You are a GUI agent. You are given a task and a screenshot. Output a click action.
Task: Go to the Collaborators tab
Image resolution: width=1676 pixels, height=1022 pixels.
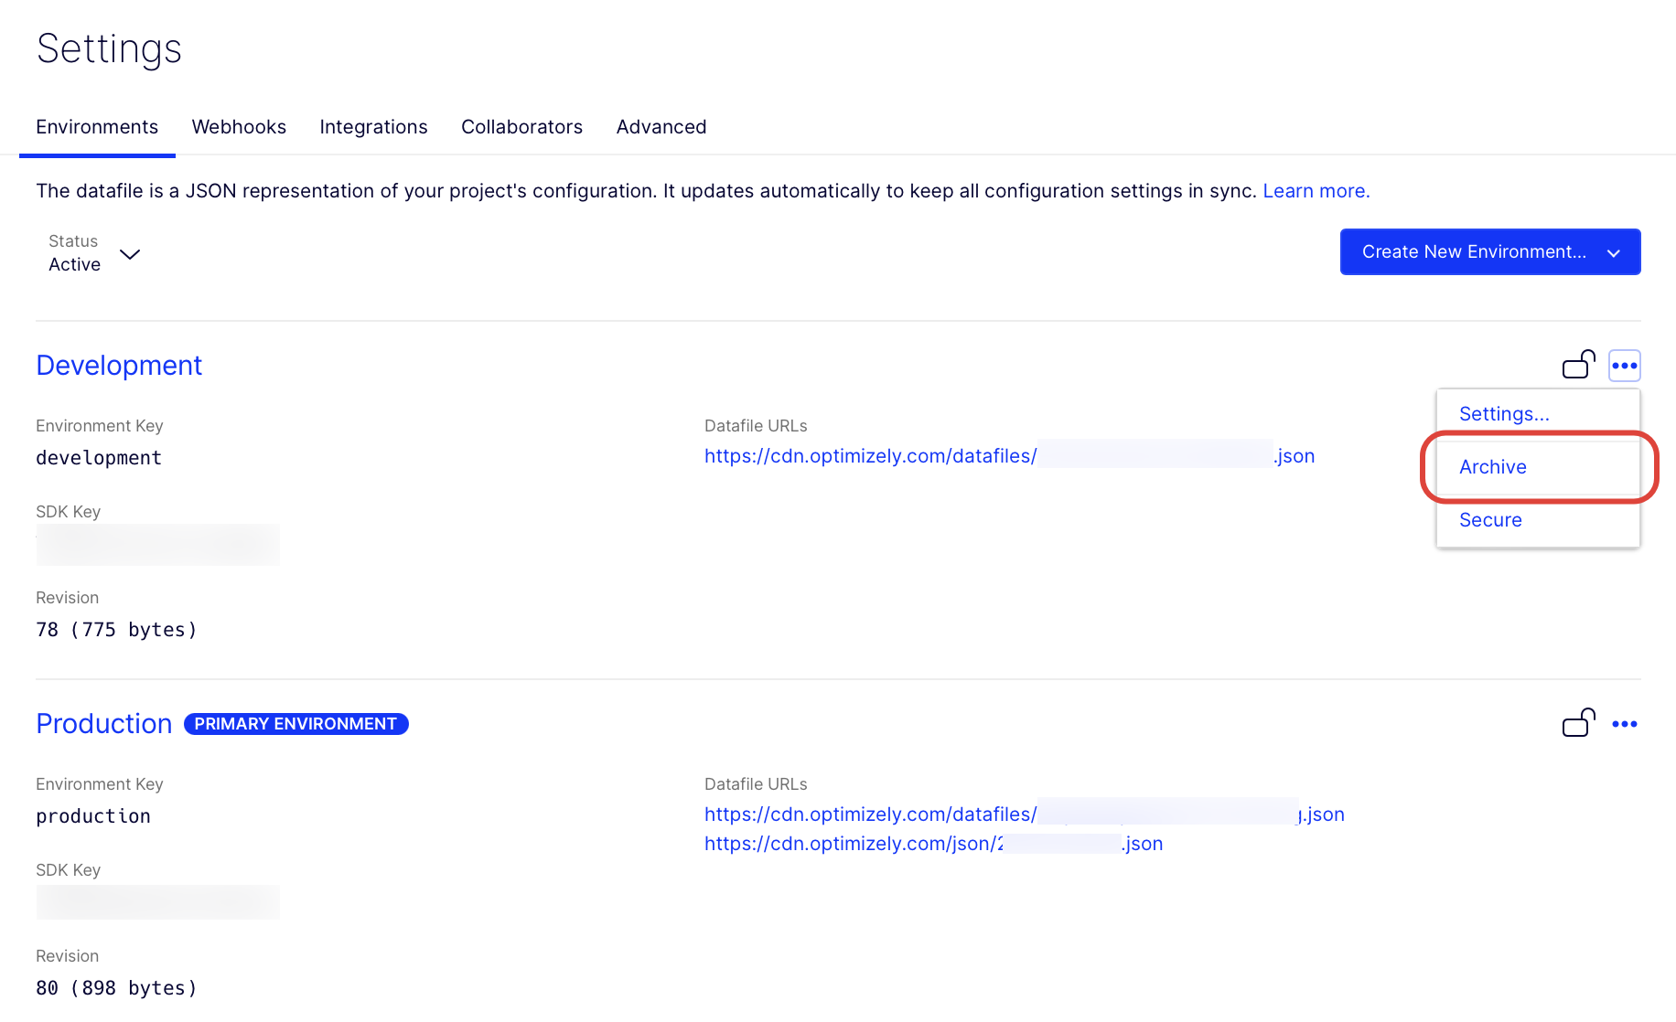[x=521, y=127]
